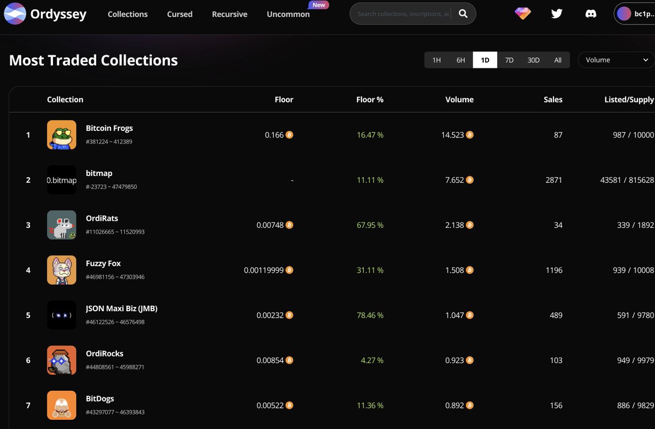Go to the Recursive menu

[x=229, y=14]
